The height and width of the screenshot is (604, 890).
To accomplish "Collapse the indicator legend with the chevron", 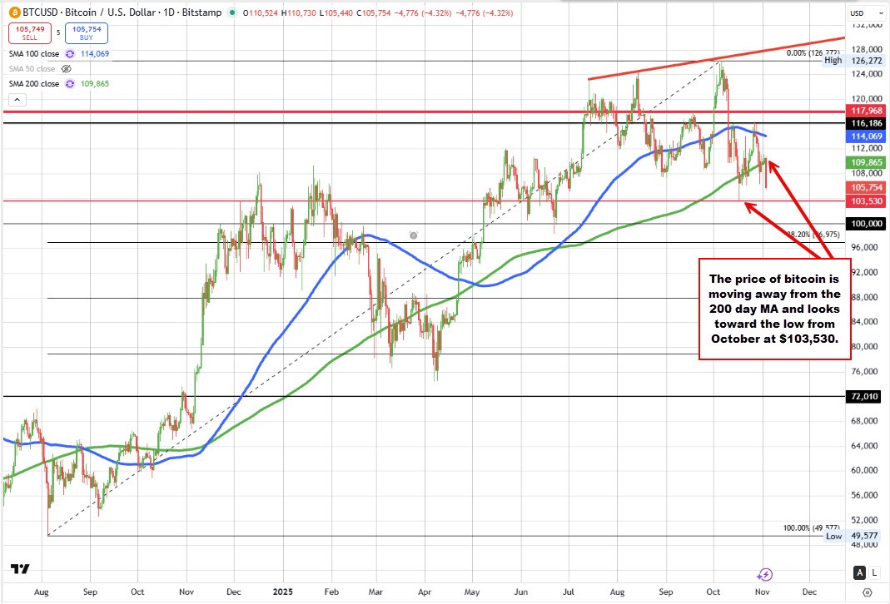I will (x=16, y=100).
